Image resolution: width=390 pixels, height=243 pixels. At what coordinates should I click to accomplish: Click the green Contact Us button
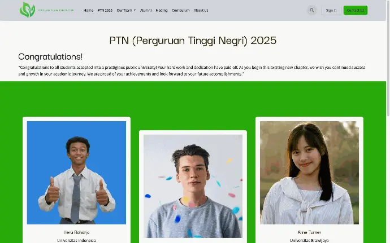[x=356, y=10]
